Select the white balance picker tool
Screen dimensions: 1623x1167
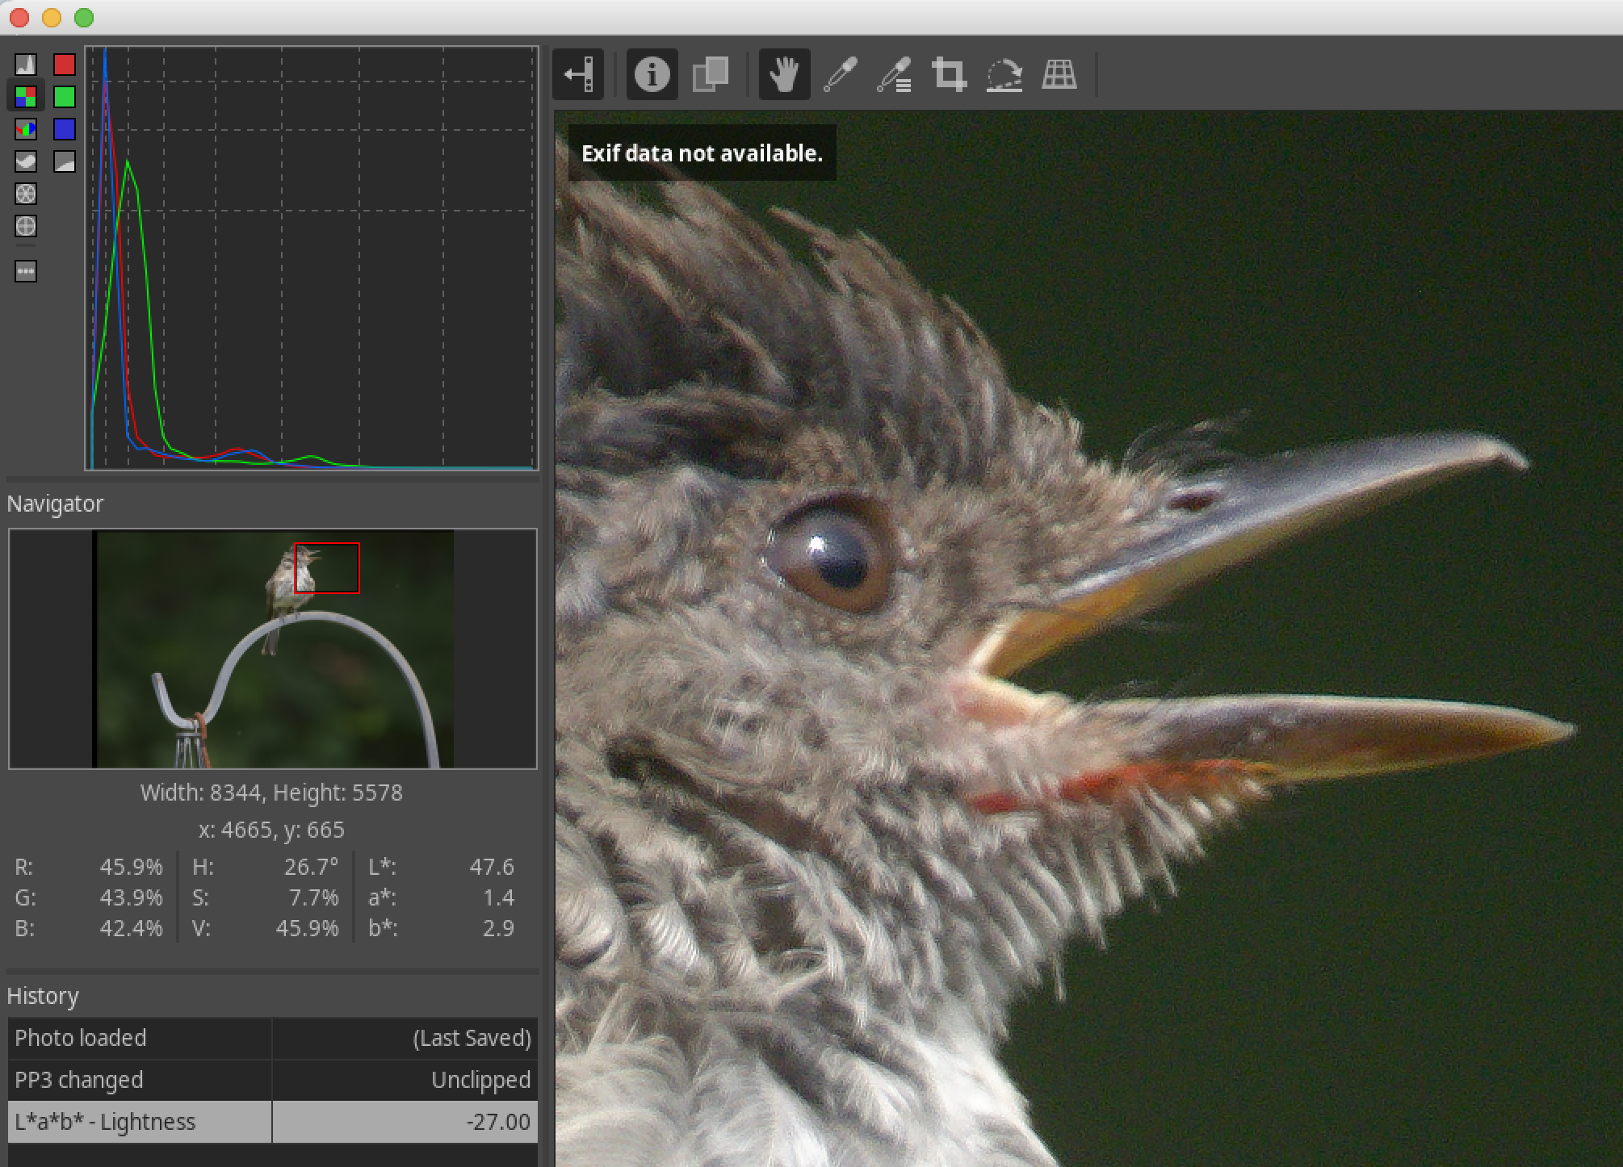click(x=840, y=75)
